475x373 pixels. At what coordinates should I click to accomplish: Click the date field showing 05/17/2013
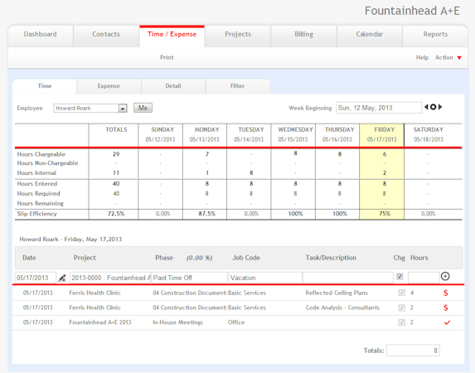(36, 278)
